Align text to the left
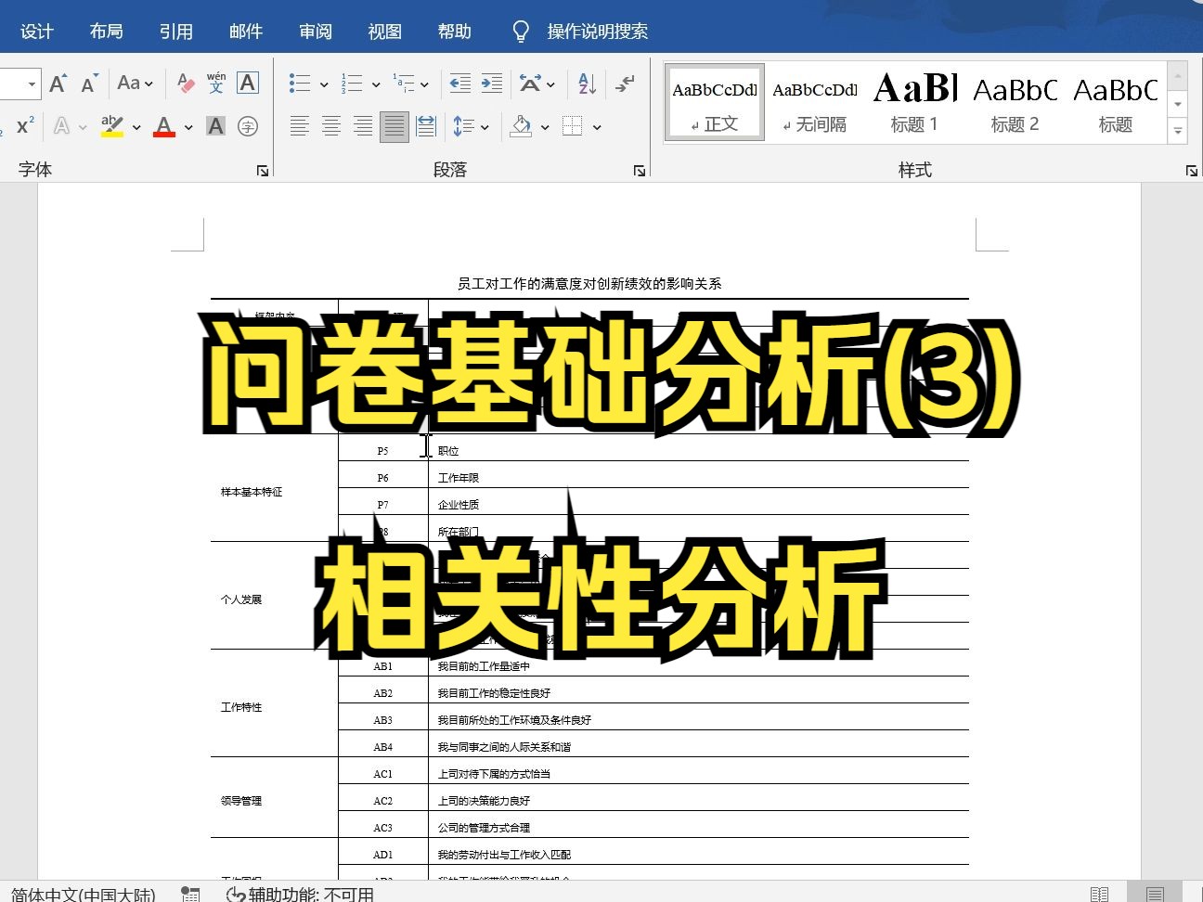The height and width of the screenshot is (902, 1203). point(300,126)
